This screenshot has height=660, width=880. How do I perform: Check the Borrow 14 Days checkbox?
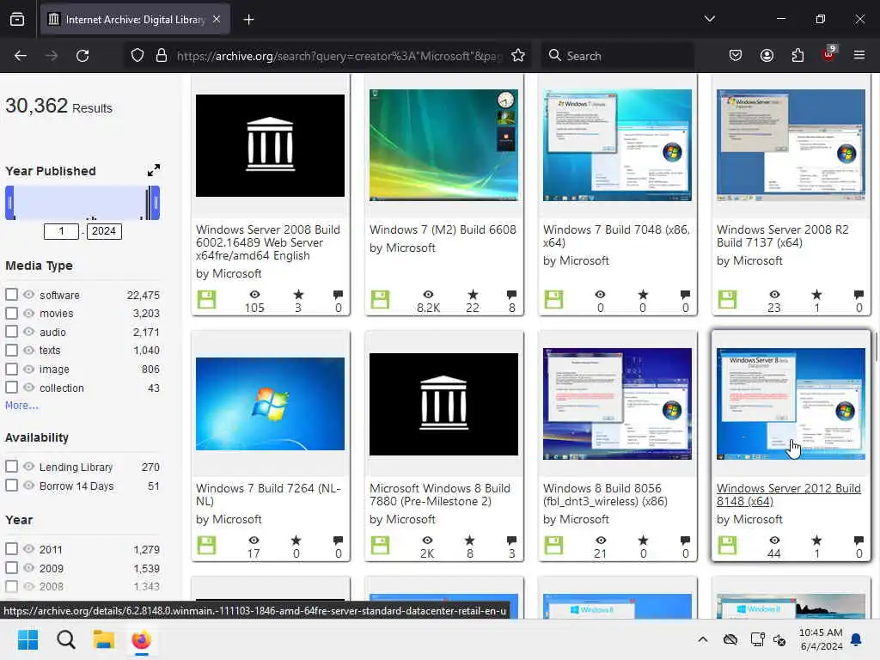pyautogui.click(x=11, y=485)
